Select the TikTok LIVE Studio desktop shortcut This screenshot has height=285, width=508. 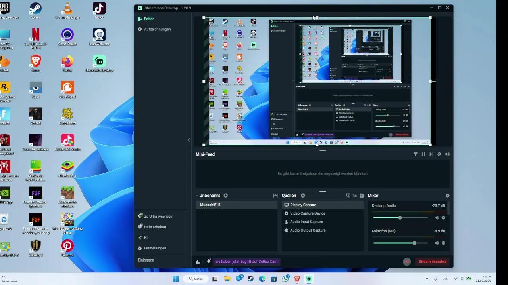(x=67, y=143)
